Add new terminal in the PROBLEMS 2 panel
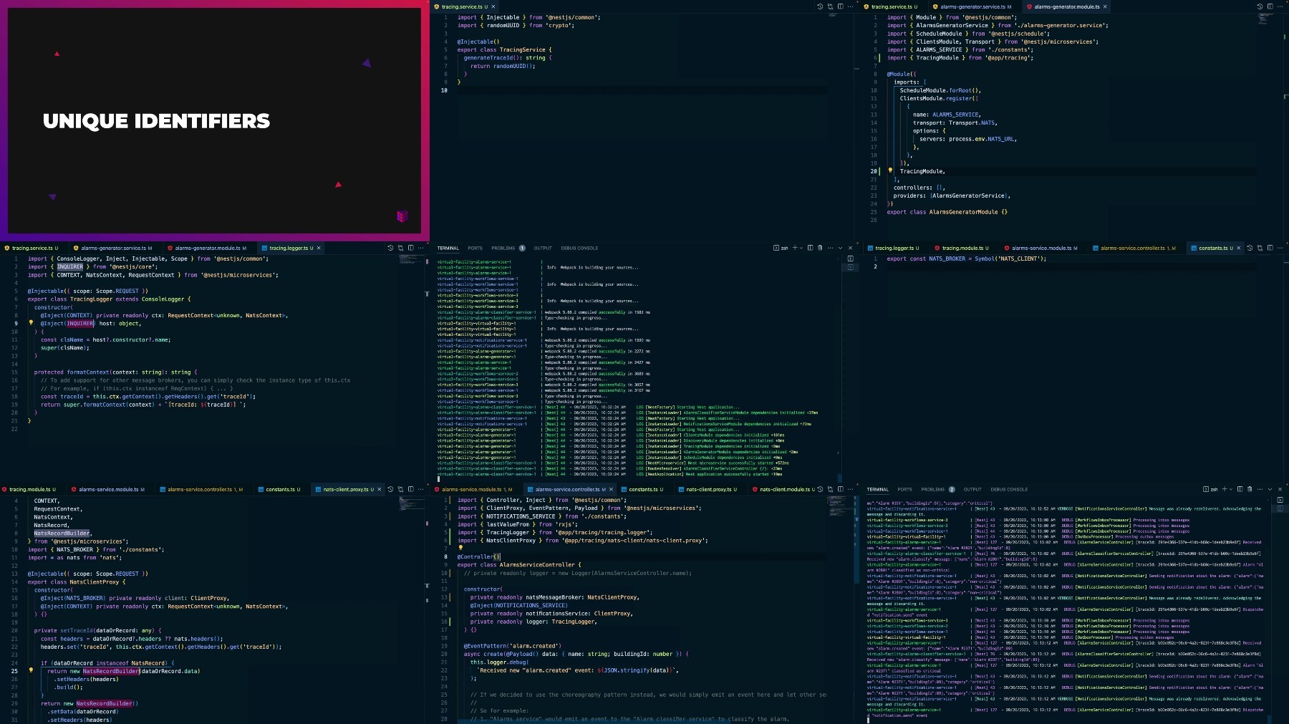 point(1224,489)
